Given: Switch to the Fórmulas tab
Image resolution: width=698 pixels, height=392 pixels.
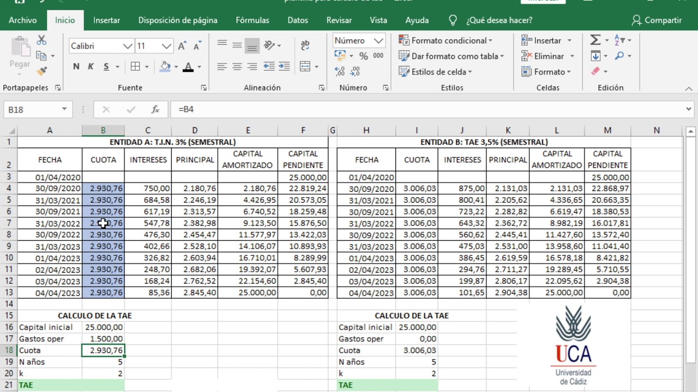Looking at the screenshot, I should [252, 20].
